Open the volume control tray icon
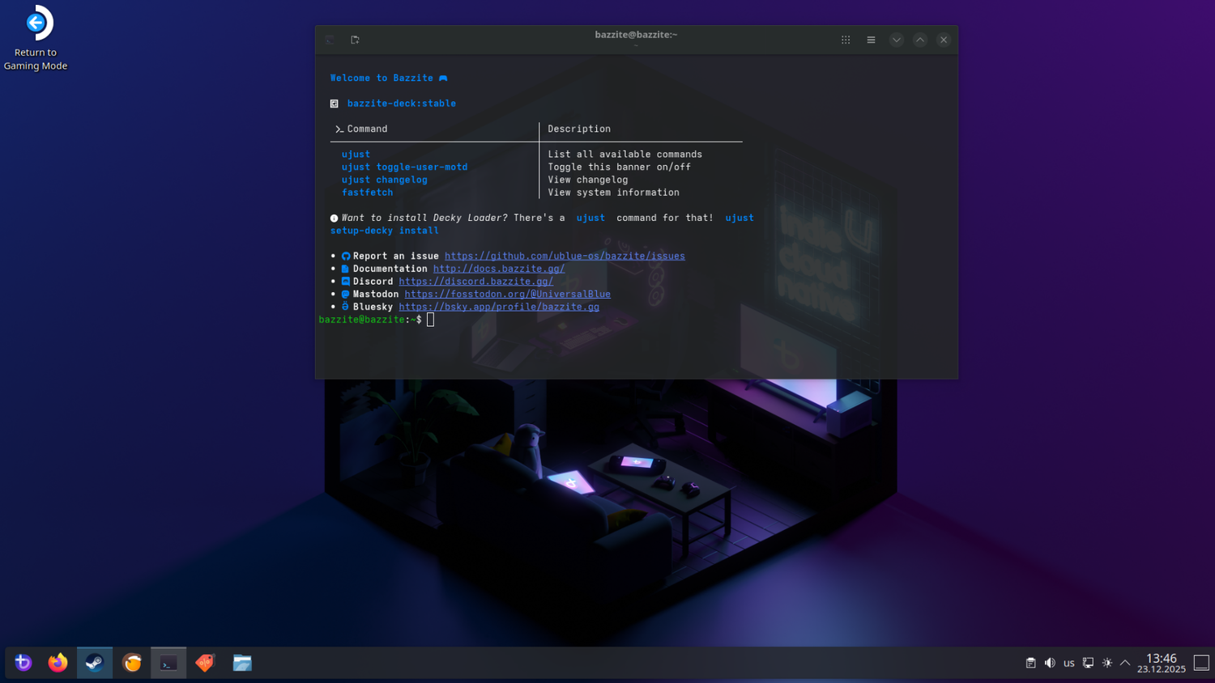The height and width of the screenshot is (683, 1215). 1050,663
